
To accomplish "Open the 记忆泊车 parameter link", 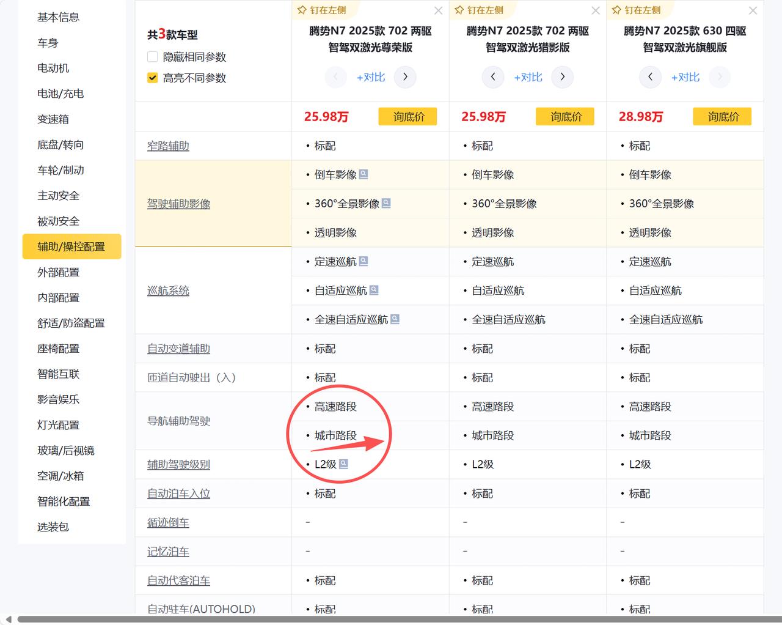I will point(168,552).
